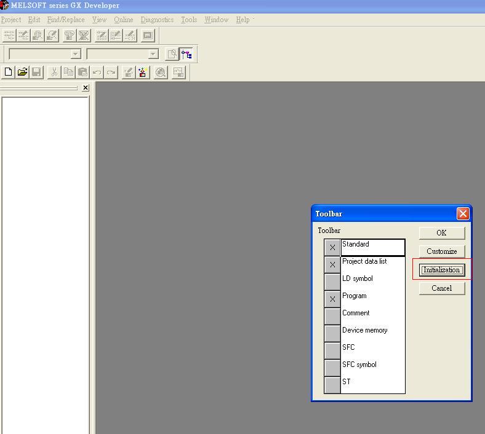Open the Diagnostics menu
485x434 pixels.
tap(157, 20)
